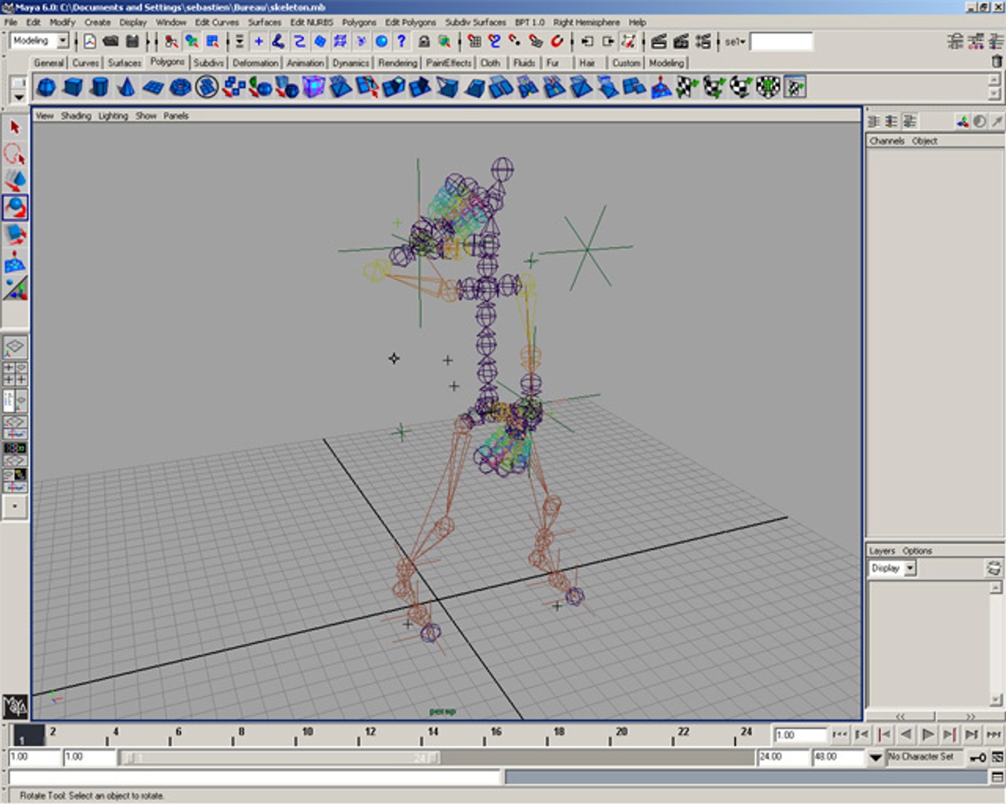Image resolution: width=1006 pixels, height=804 pixels.
Task: Select the Soft Modification tool
Action: 15,261
